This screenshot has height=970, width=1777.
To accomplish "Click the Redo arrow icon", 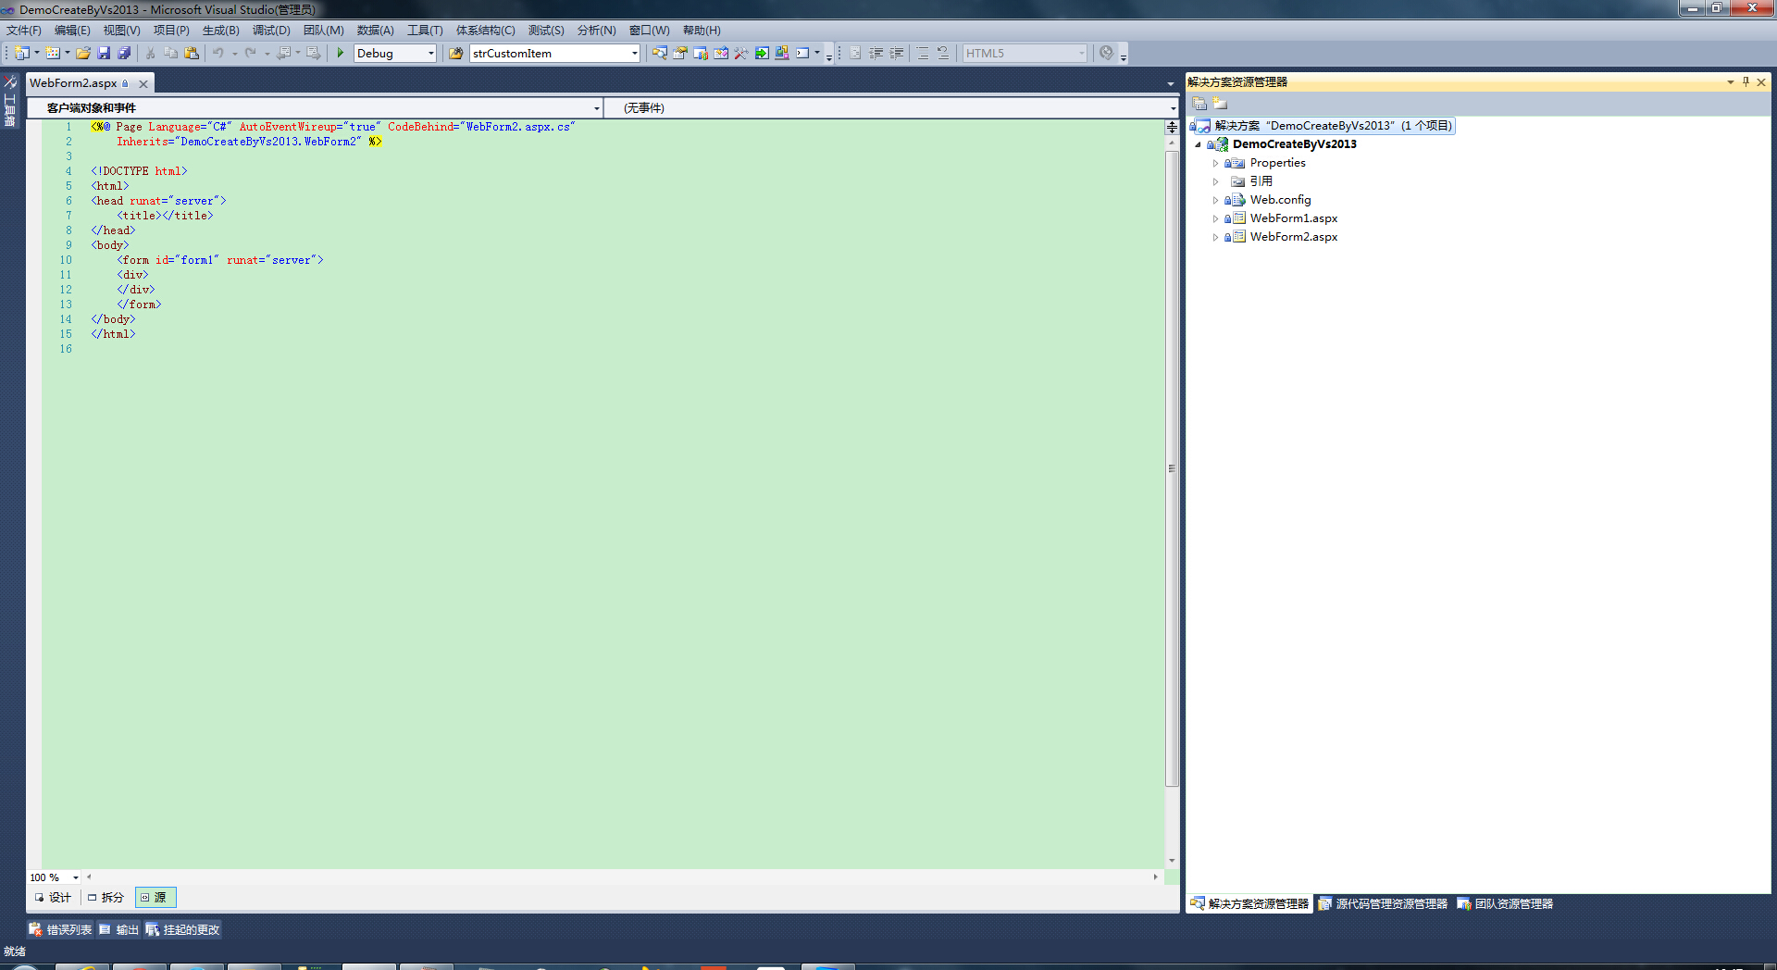I will click(x=250, y=53).
